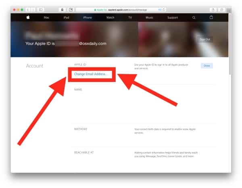The image size is (242, 188).
Task: Open the search magnifier icon
Action: tap(194, 18)
